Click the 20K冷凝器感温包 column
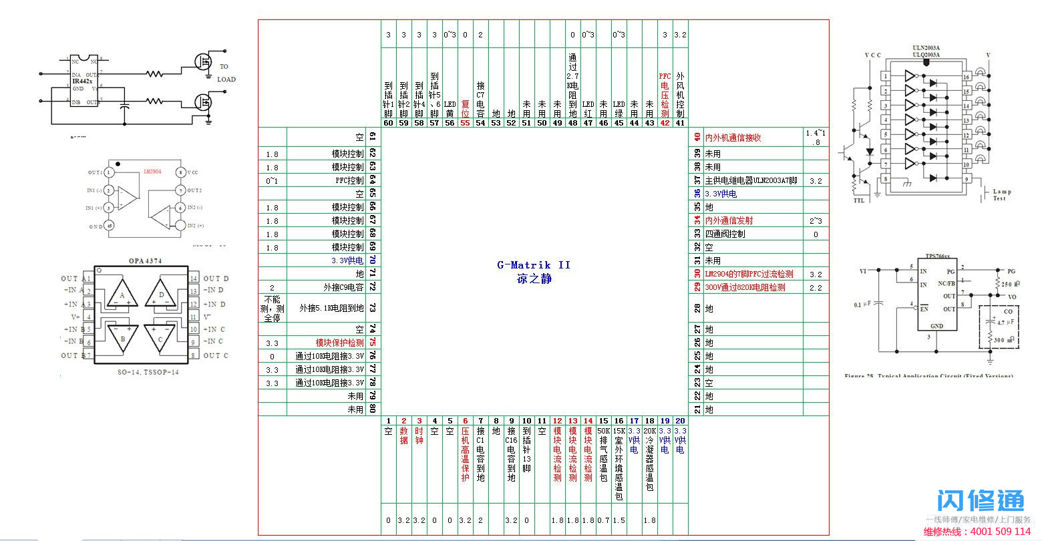This screenshot has width=1042, height=541. [x=649, y=459]
